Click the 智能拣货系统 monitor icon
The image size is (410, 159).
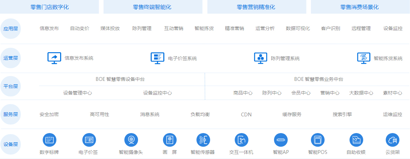tap(364, 58)
